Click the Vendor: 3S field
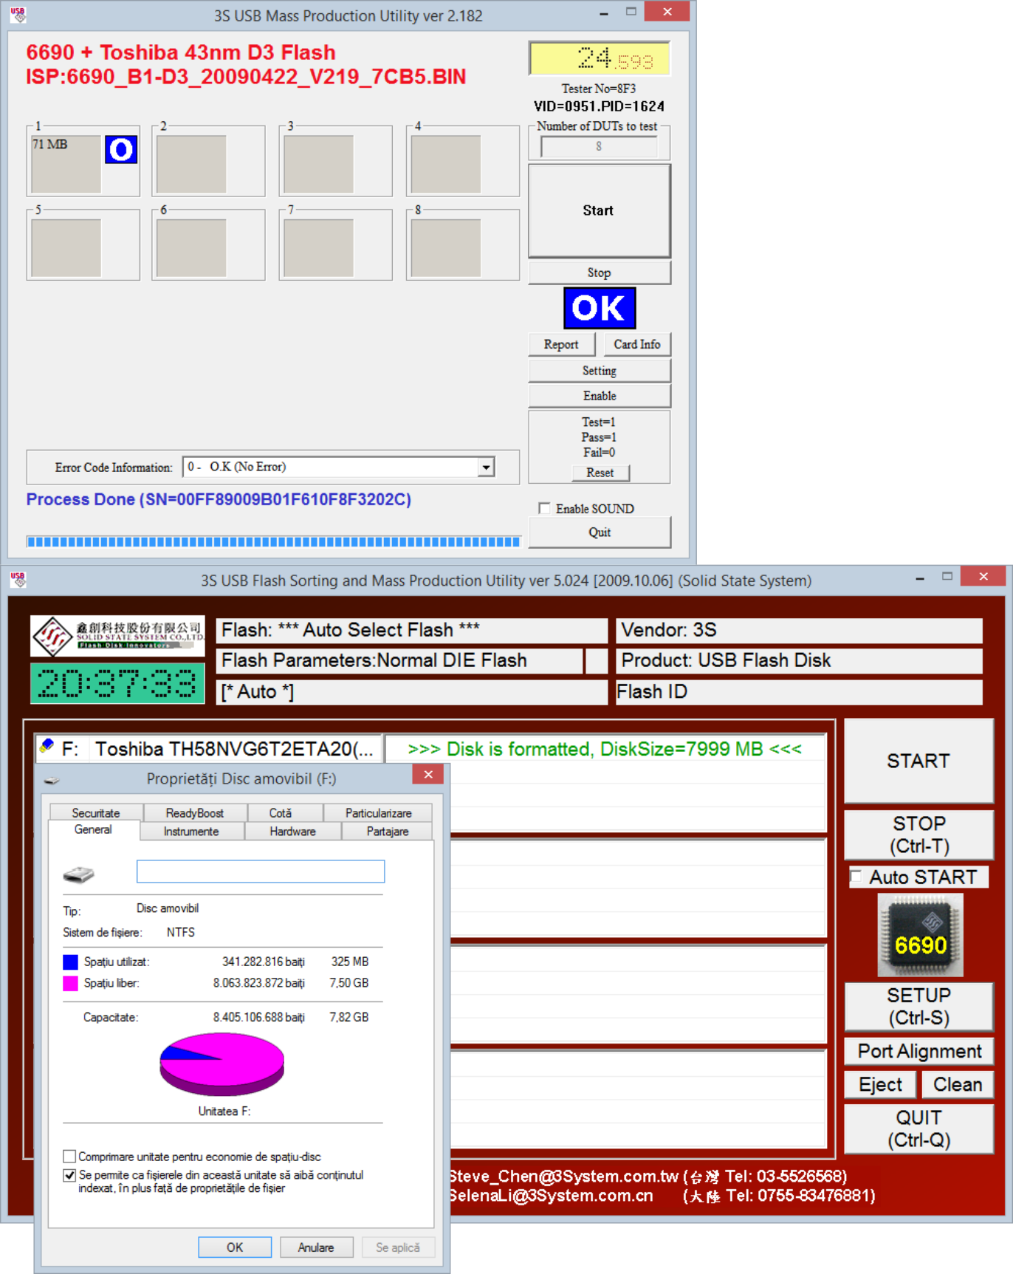Screen dimensions: 1013x1274 click(x=799, y=630)
